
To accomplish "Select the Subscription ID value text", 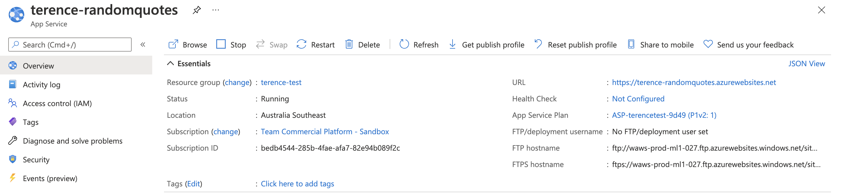I will pyautogui.click(x=330, y=148).
